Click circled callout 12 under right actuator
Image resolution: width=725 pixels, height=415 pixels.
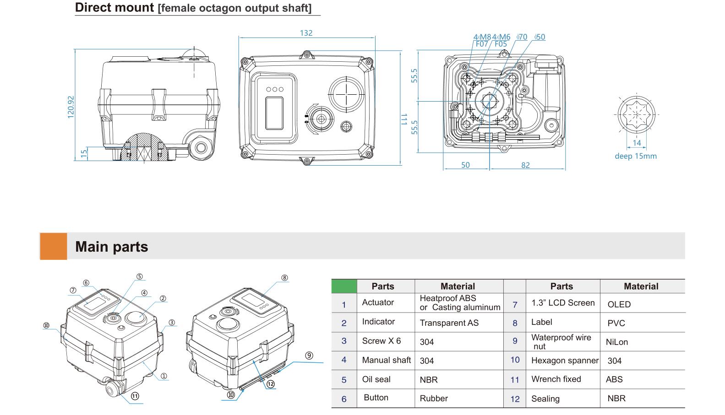tap(271, 383)
